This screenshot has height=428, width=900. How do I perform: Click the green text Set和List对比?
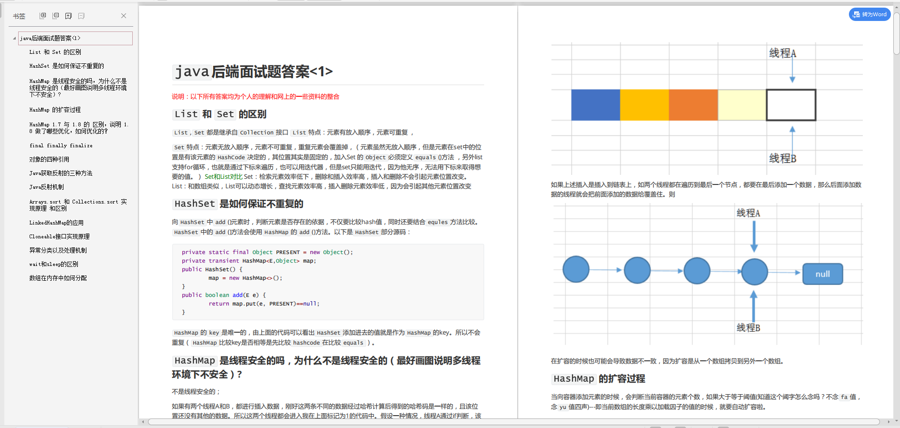pos(223,177)
